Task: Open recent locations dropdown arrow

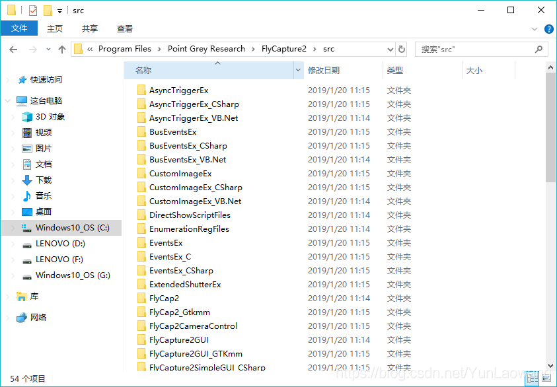Action: pyautogui.click(x=48, y=50)
